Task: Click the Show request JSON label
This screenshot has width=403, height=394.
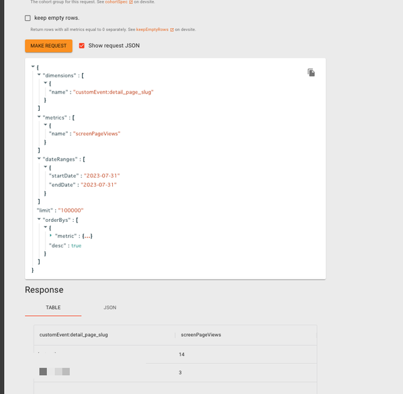Action: pos(114,46)
